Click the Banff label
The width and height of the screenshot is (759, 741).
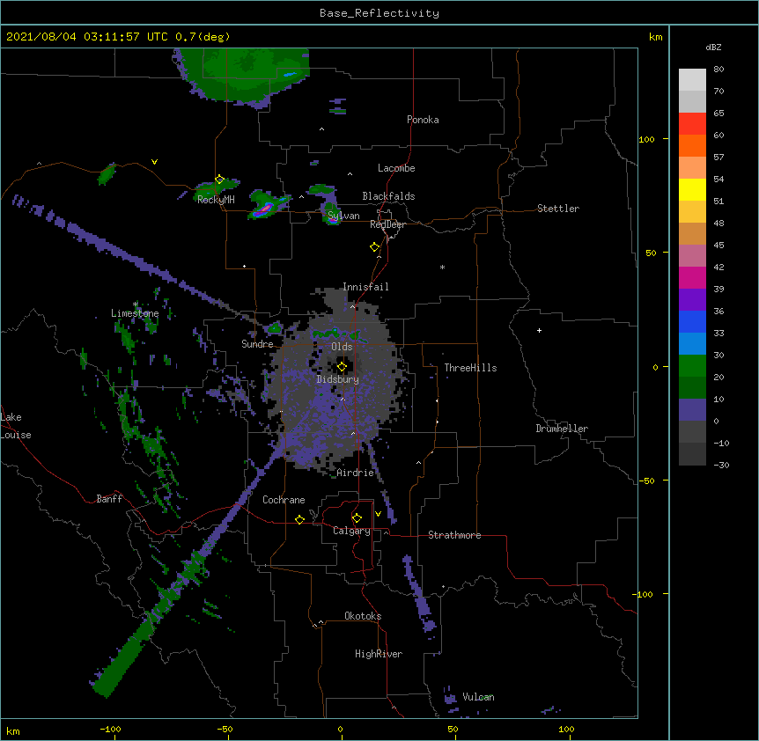pyautogui.click(x=109, y=499)
